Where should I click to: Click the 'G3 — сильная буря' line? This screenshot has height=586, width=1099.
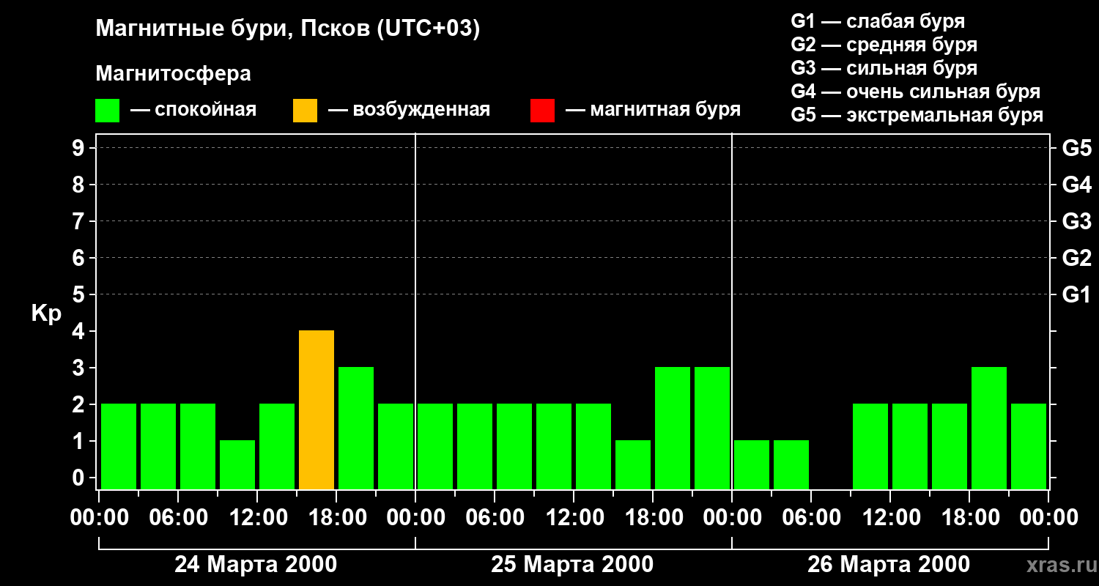pos(884,68)
